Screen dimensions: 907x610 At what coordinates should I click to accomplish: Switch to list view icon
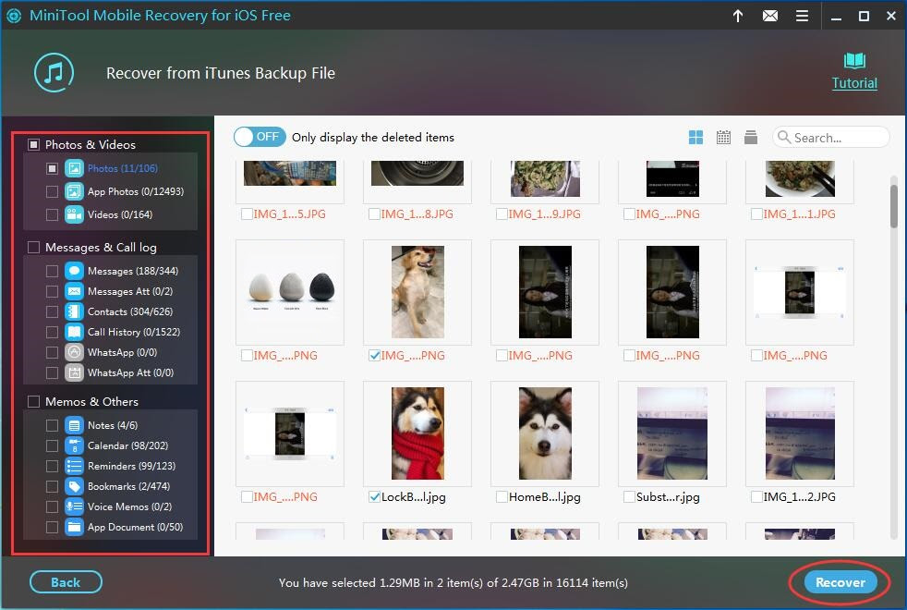pyautogui.click(x=751, y=137)
